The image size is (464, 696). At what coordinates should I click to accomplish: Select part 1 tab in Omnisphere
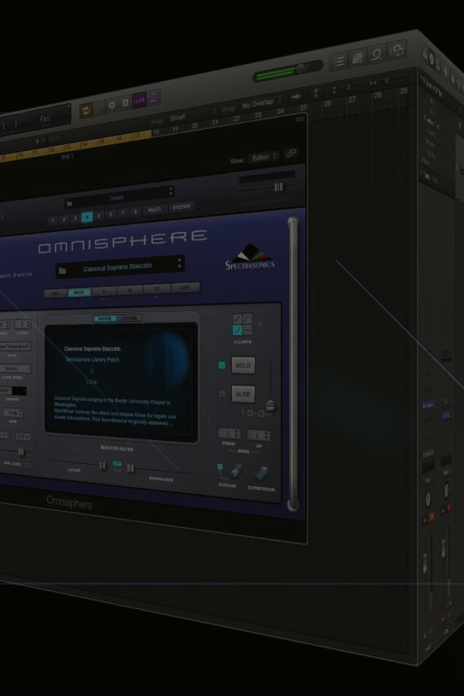pos(53,220)
